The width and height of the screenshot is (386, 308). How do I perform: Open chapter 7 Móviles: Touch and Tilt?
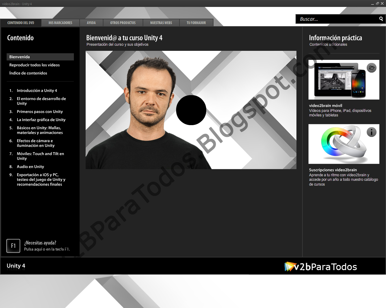[40, 156]
